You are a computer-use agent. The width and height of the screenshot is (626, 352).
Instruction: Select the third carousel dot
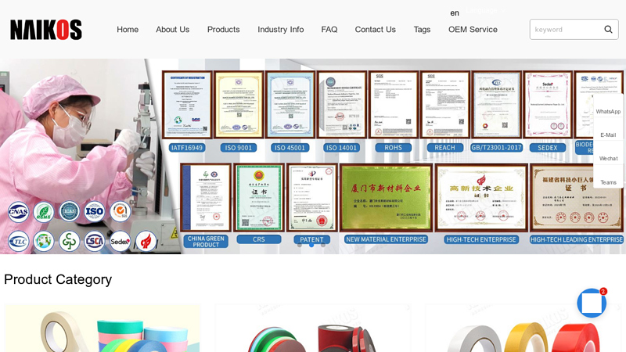(x=323, y=245)
